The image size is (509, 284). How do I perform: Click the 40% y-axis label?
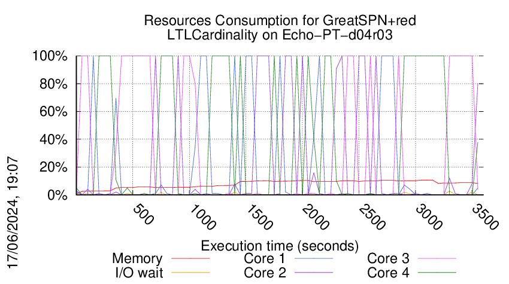(x=53, y=140)
